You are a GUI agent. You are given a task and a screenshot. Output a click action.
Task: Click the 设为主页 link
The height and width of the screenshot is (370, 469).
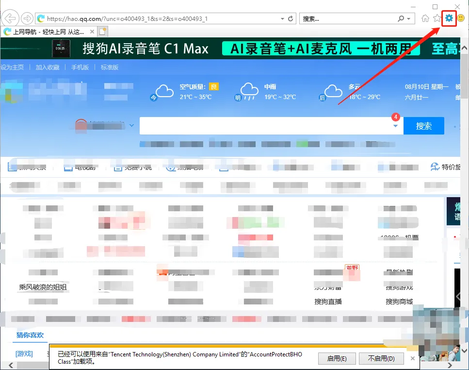[12, 67]
